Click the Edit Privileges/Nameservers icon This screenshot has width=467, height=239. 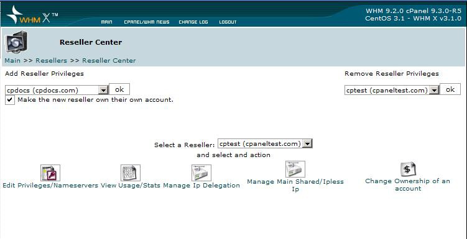50,173
